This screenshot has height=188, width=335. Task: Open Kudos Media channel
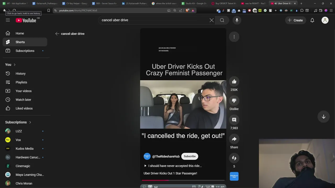(x=25, y=149)
